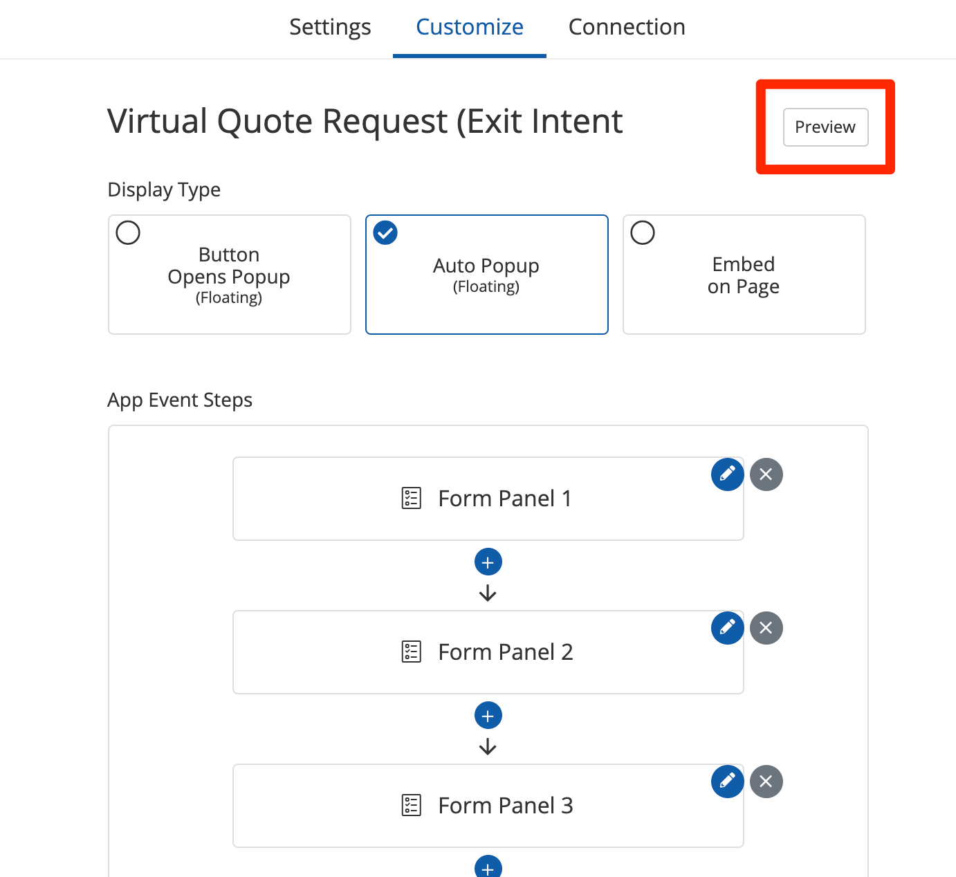
Task: Insert step below Form Panel 2
Action: tap(488, 716)
